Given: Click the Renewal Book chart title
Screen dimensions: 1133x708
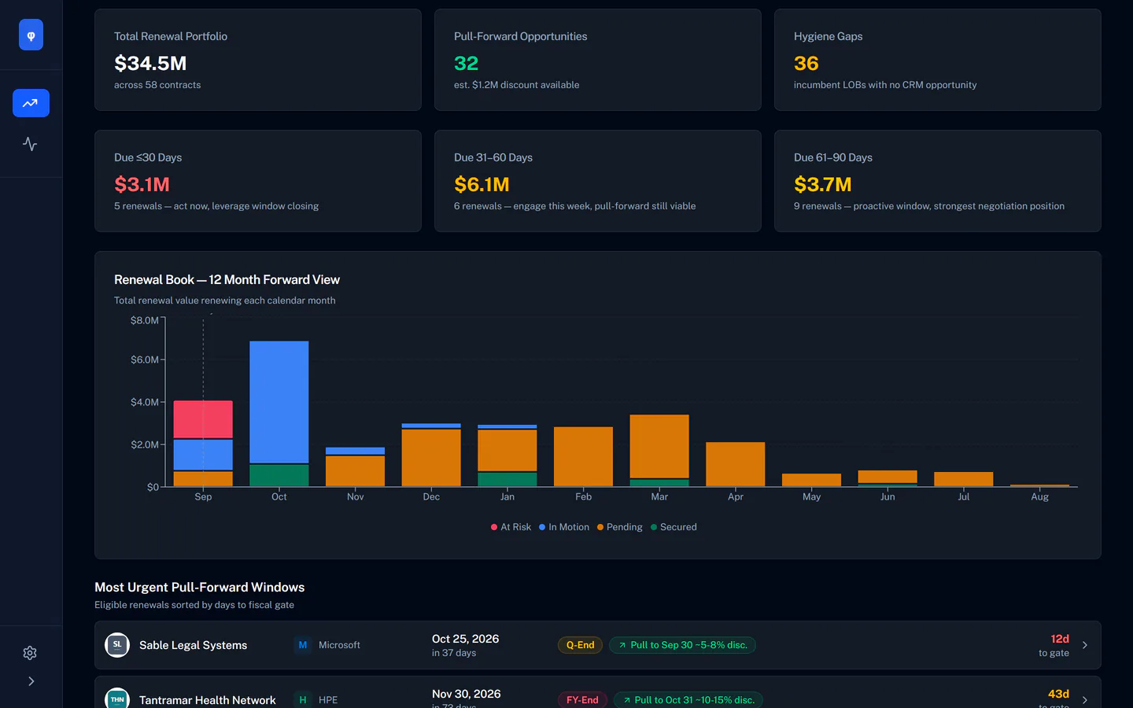Looking at the screenshot, I should (x=227, y=280).
